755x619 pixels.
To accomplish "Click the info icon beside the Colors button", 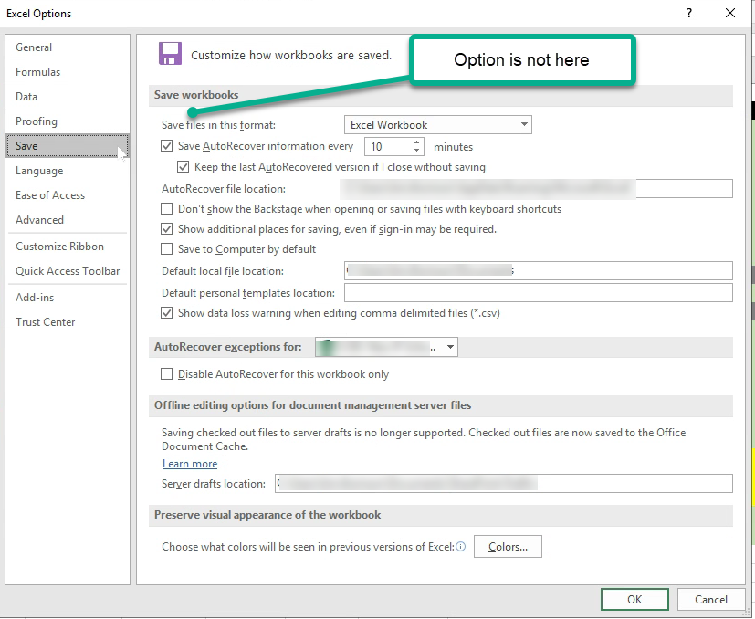I will [x=463, y=545].
